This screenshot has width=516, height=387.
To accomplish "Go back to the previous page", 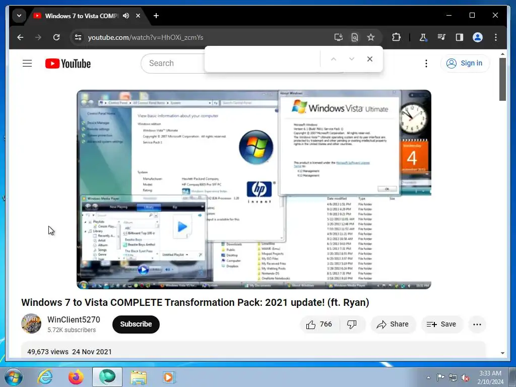I will [x=20, y=37].
